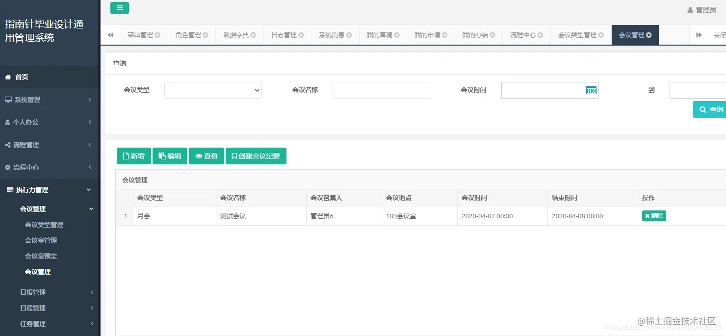Screen dimensions: 726x336
Task: Click the 查询 search button
Action: pyautogui.click(x=710, y=109)
